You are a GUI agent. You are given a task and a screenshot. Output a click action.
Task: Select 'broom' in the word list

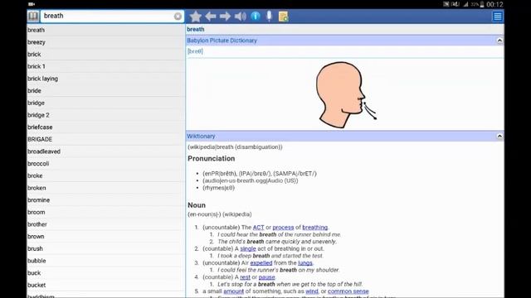click(x=105, y=213)
